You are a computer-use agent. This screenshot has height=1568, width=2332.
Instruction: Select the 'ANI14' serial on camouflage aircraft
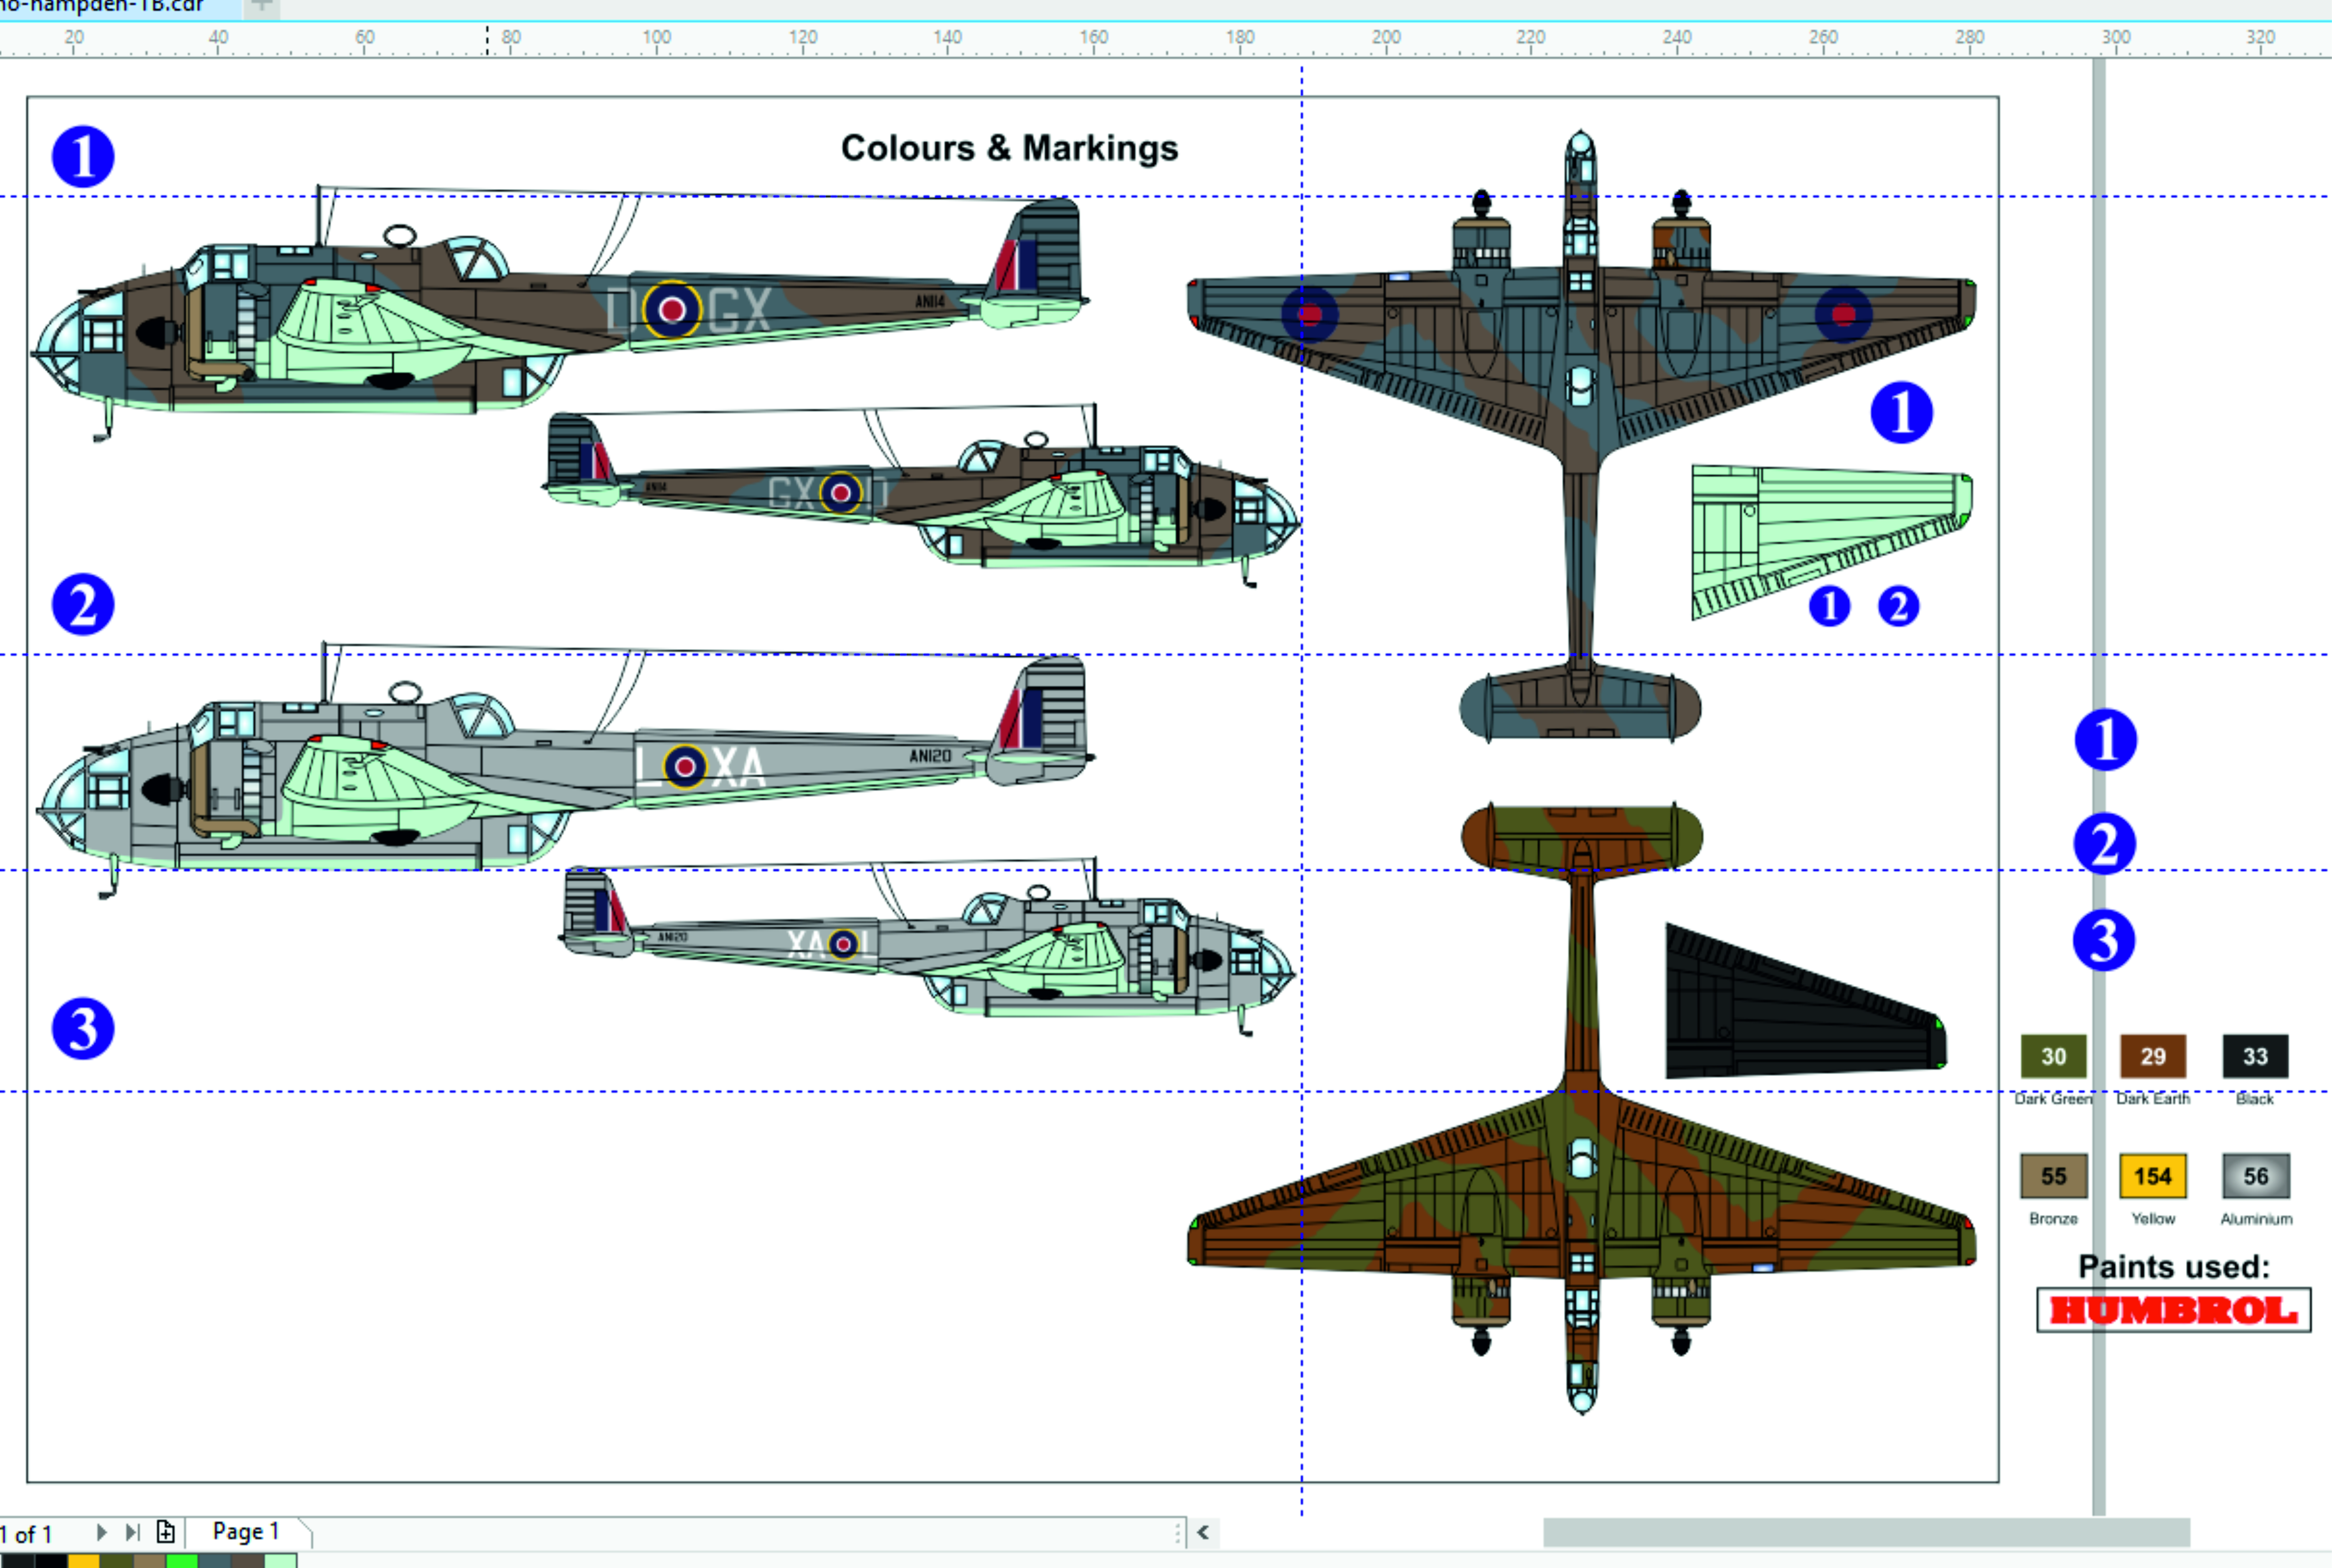tap(929, 301)
